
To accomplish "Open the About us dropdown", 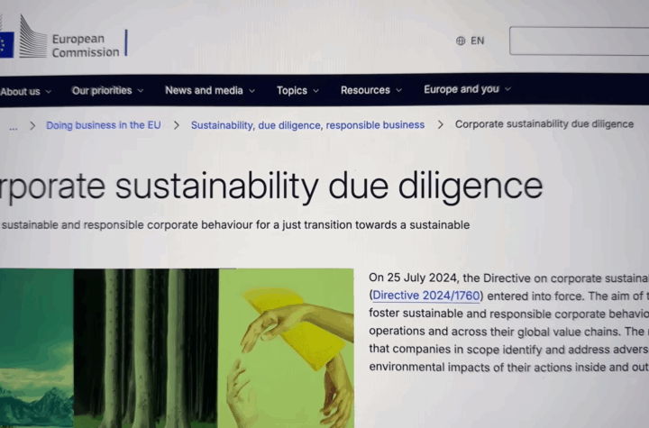I will [25, 92].
